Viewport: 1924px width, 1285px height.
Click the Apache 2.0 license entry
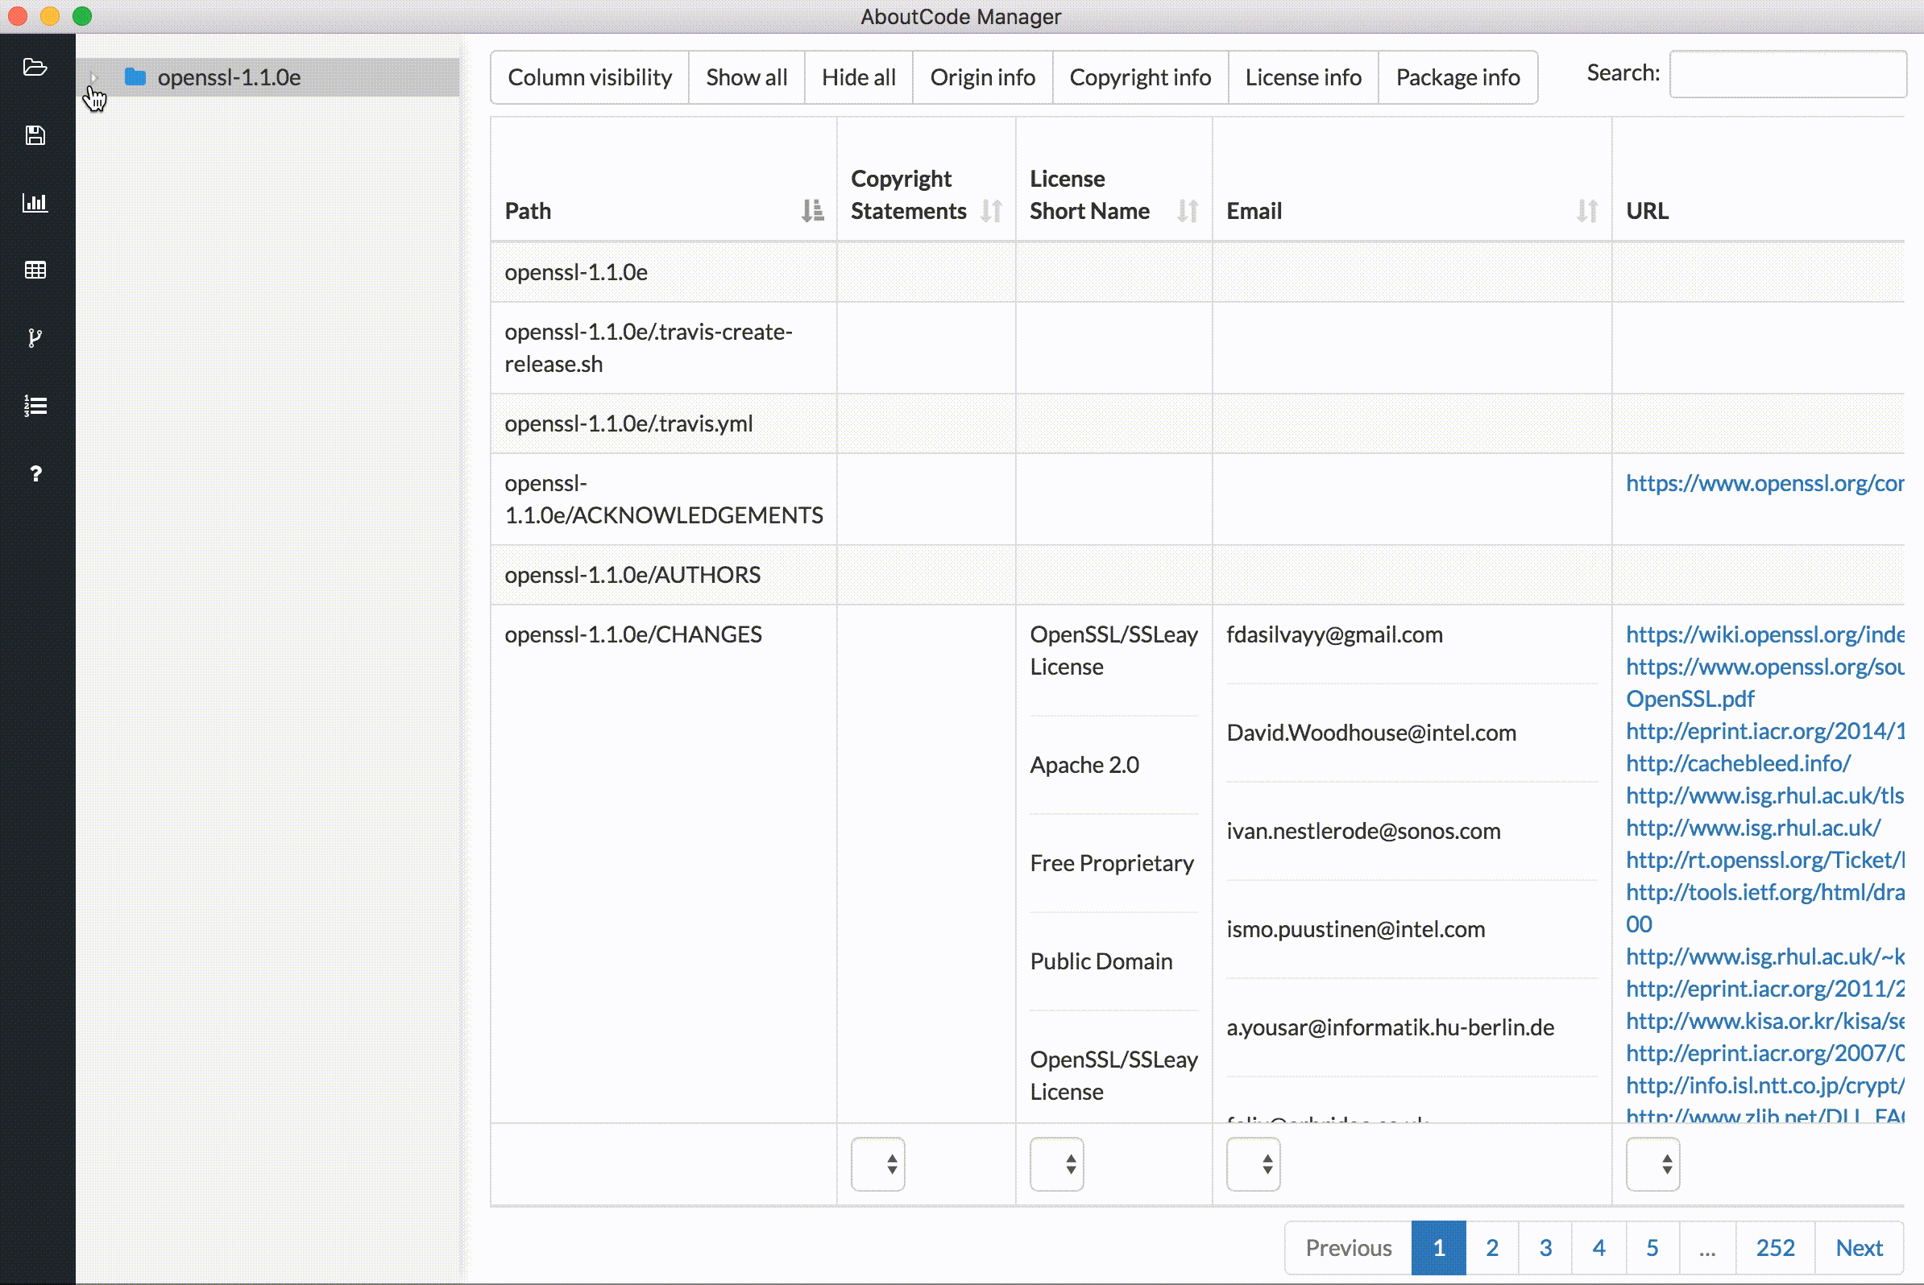point(1084,765)
